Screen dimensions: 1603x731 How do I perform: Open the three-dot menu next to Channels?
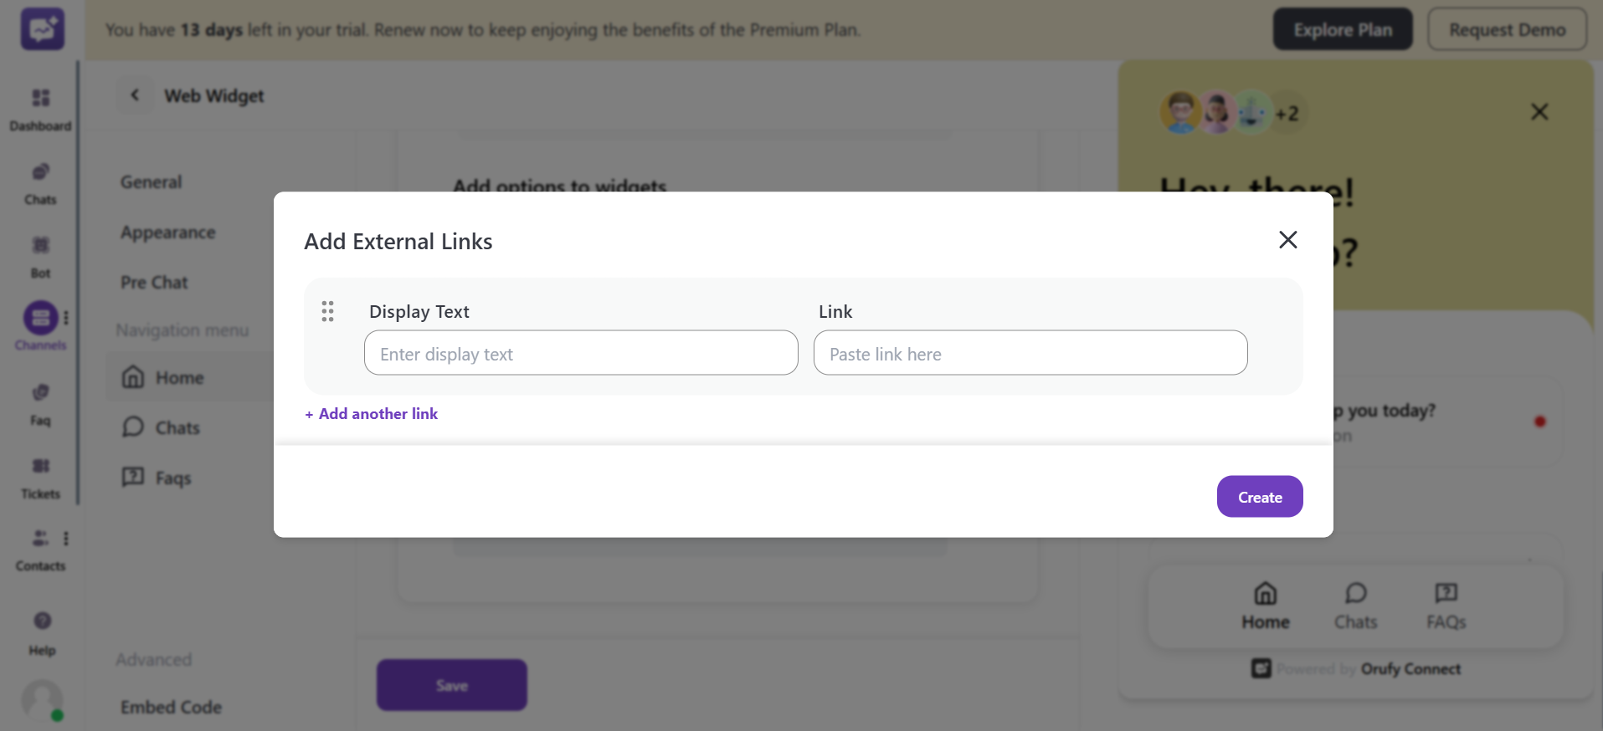[65, 316]
